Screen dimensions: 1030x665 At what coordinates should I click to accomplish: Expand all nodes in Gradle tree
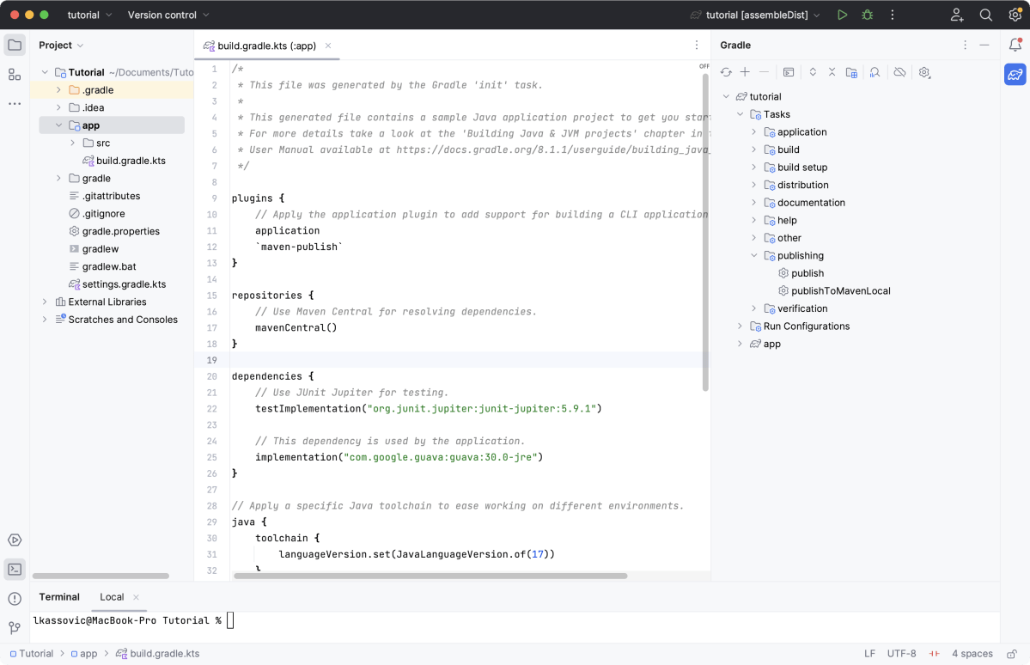(813, 72)
